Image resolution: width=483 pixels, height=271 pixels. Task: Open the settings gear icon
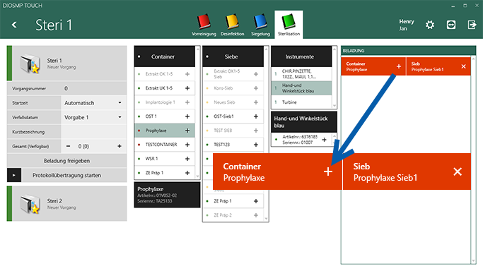[430, 25]
